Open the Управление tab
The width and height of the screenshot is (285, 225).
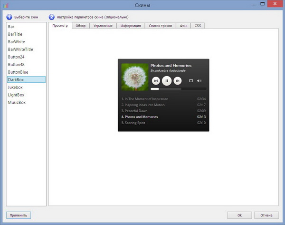click(x=103, y=26)
